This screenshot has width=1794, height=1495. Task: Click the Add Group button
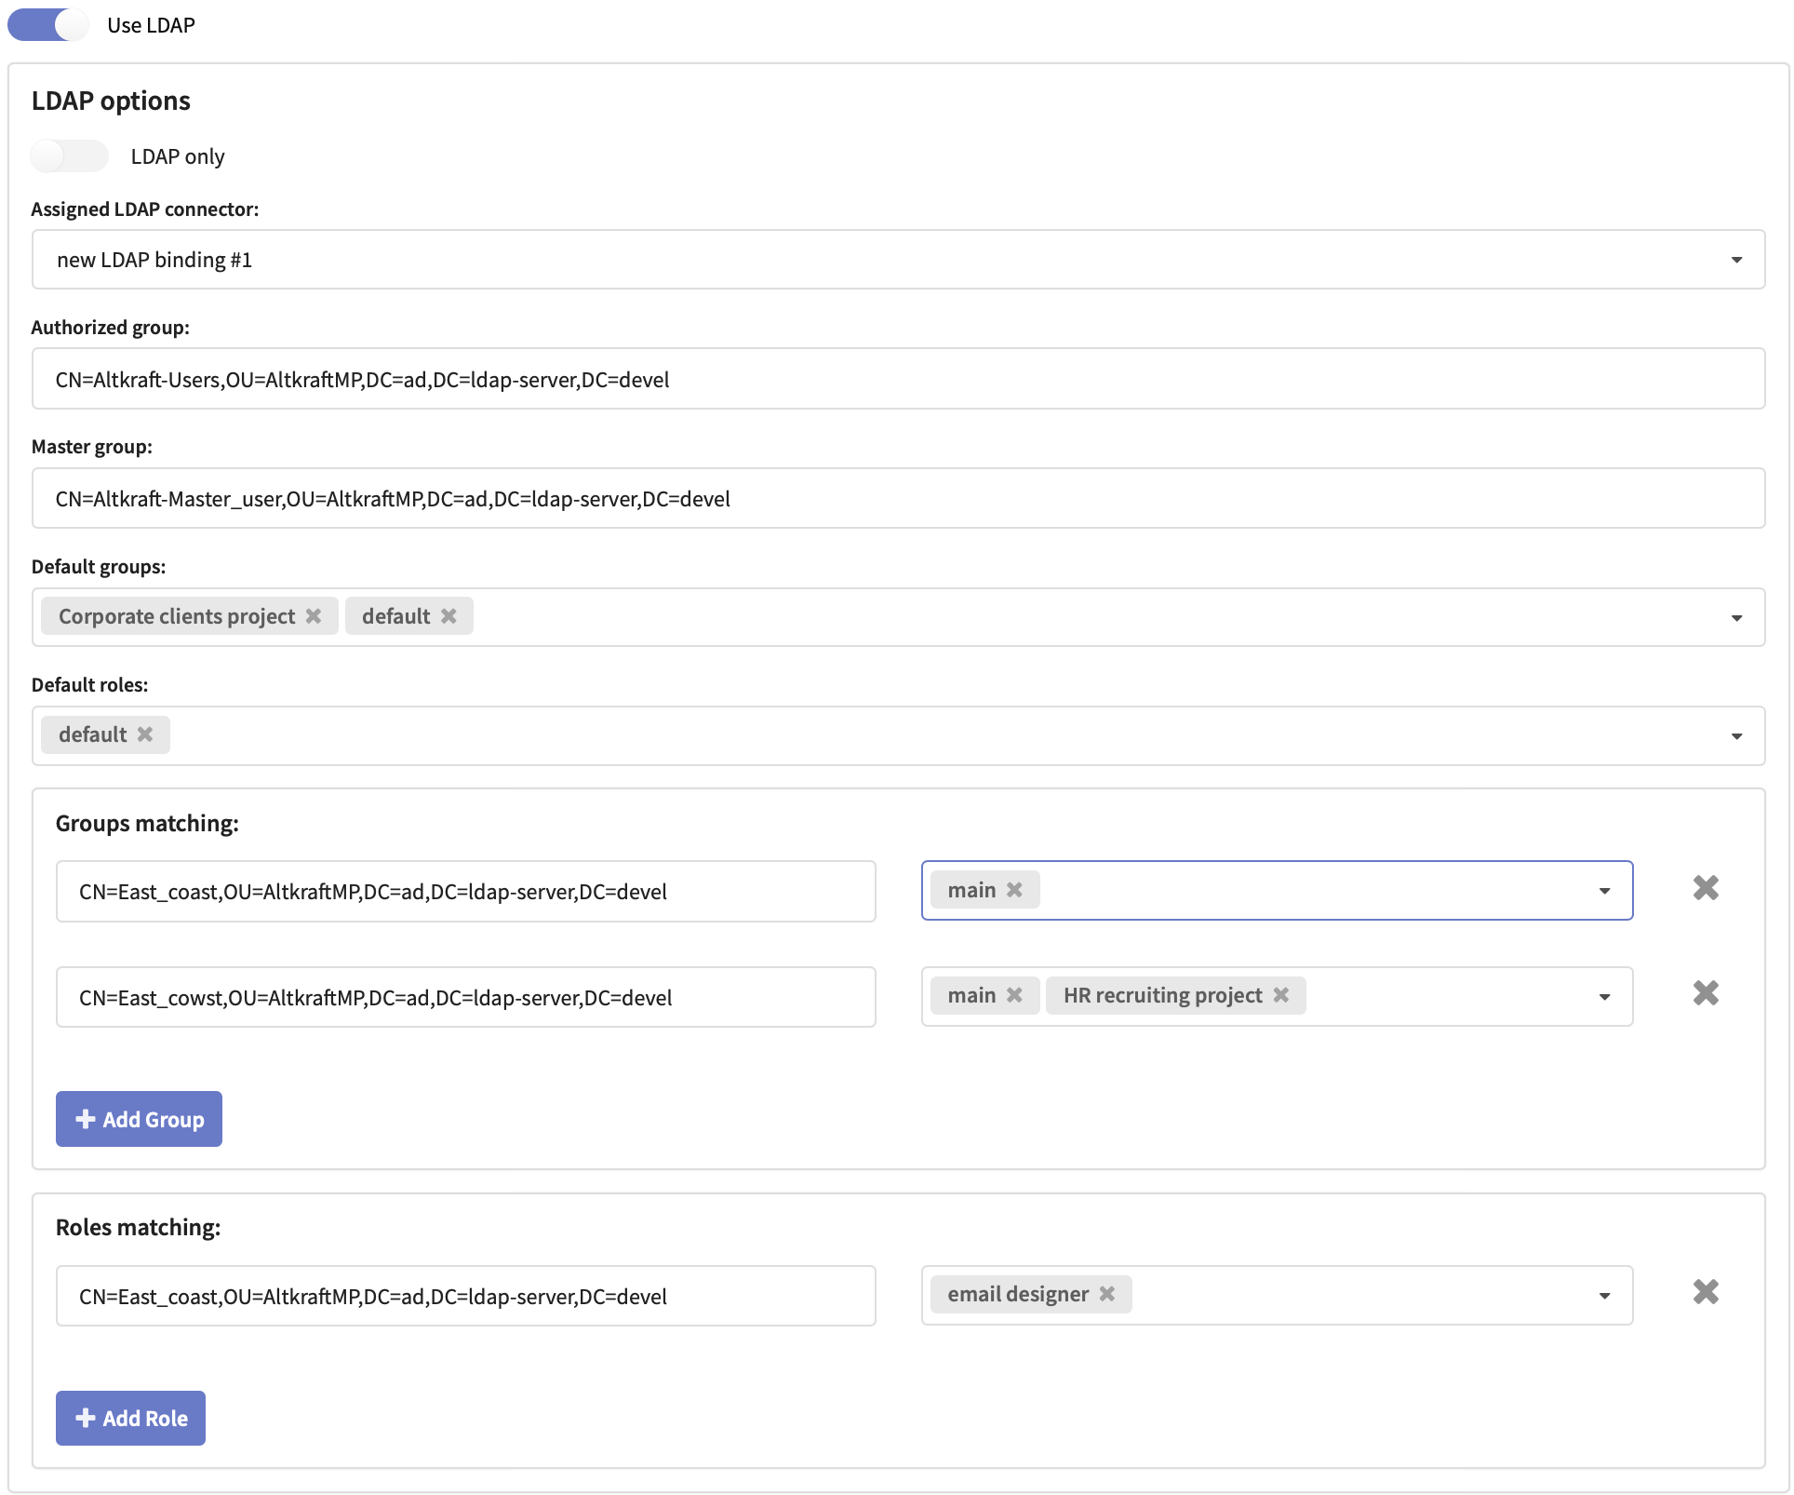click(x=139, y=1119)
